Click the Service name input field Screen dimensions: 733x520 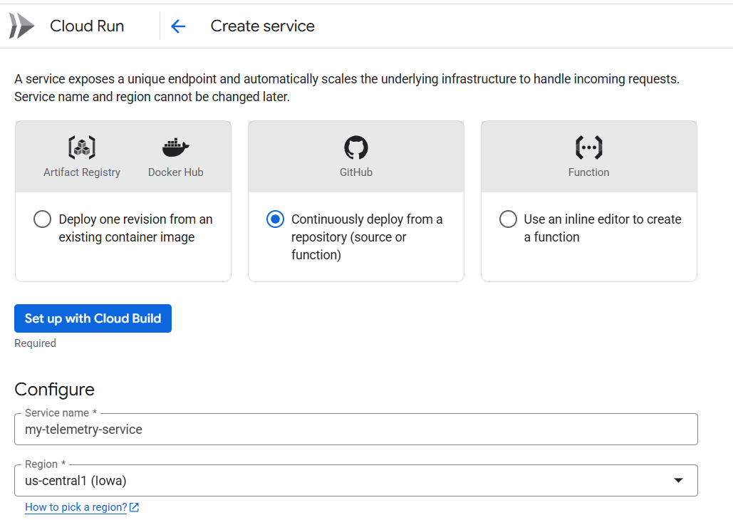[355, 430]
